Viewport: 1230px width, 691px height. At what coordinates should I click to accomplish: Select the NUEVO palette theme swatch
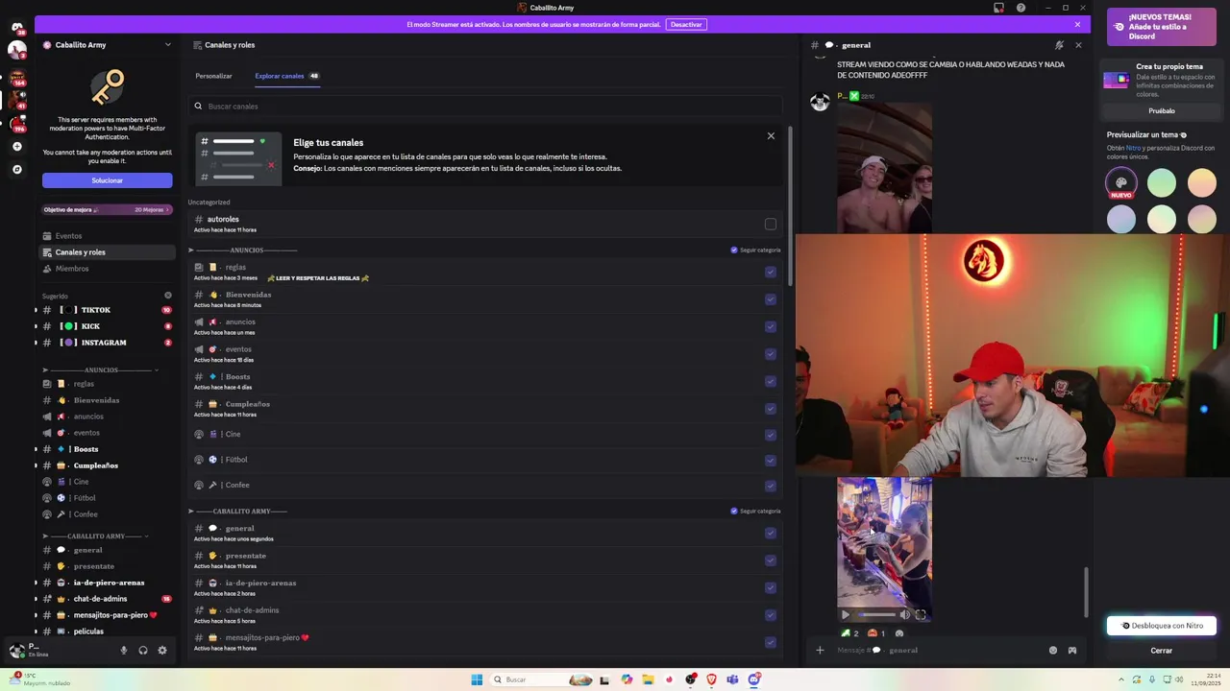point(1121,181)
